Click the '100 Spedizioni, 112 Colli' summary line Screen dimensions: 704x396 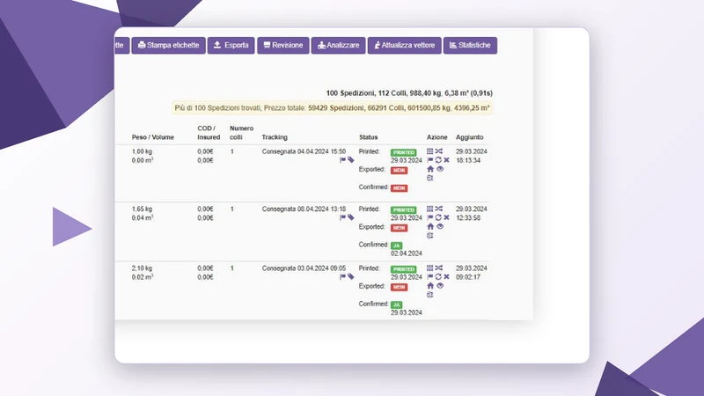click(409, 93)
